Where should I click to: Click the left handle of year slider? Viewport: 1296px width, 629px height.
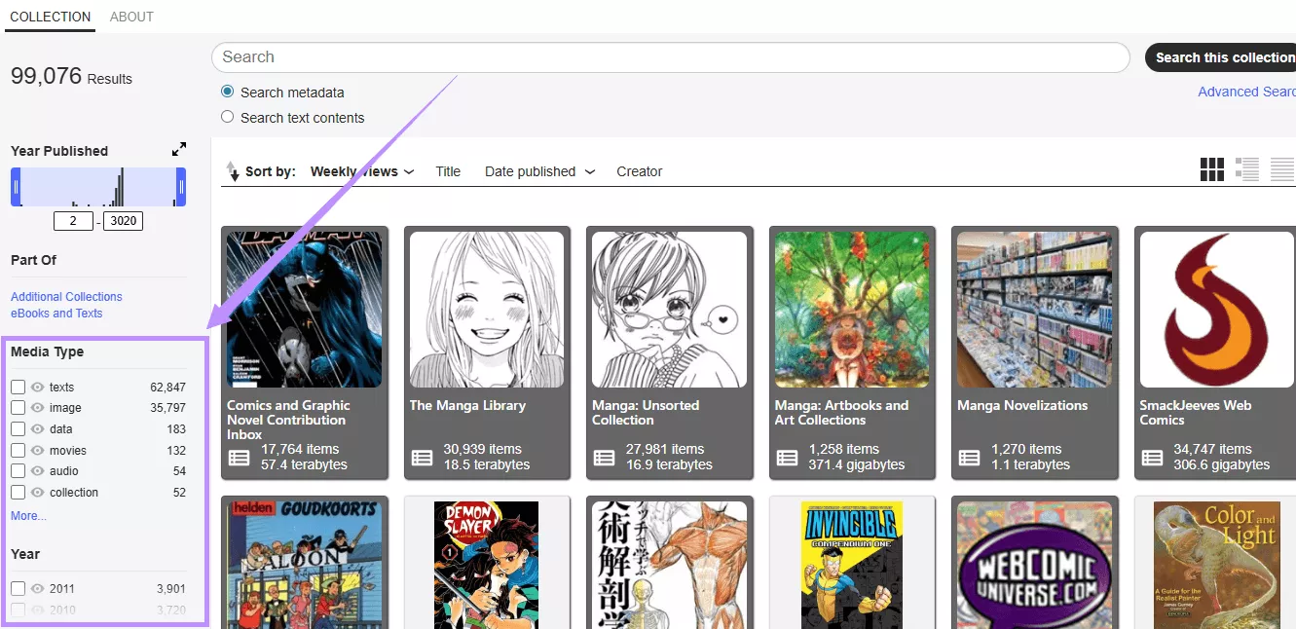(x=16, y=187)
